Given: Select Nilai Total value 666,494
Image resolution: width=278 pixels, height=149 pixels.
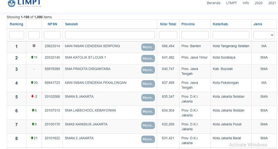Looking at the screenshot, I should point(168,46).
